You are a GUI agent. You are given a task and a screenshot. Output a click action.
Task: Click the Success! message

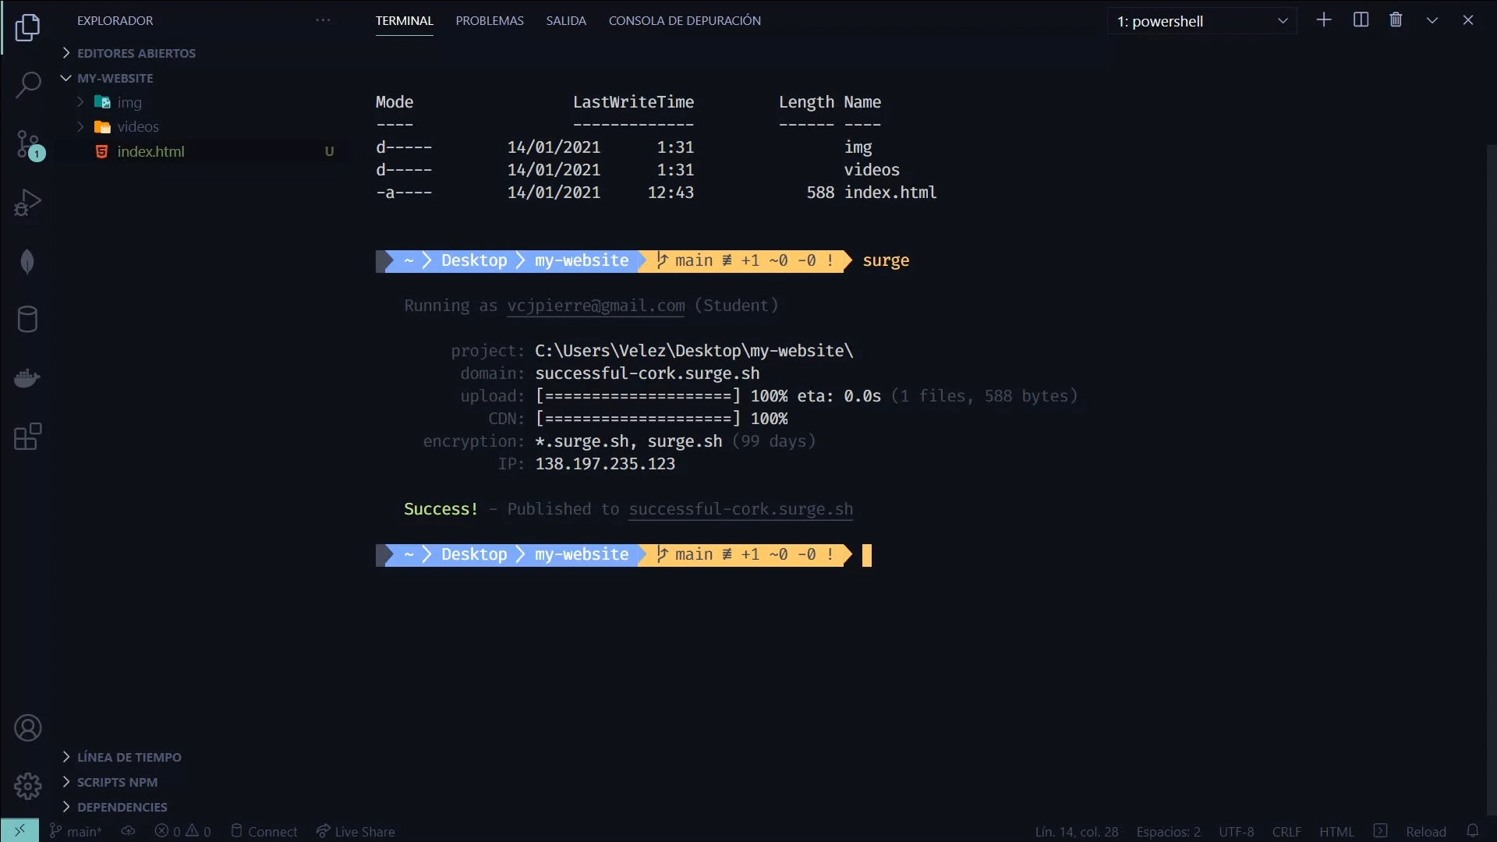click(441, 509)
